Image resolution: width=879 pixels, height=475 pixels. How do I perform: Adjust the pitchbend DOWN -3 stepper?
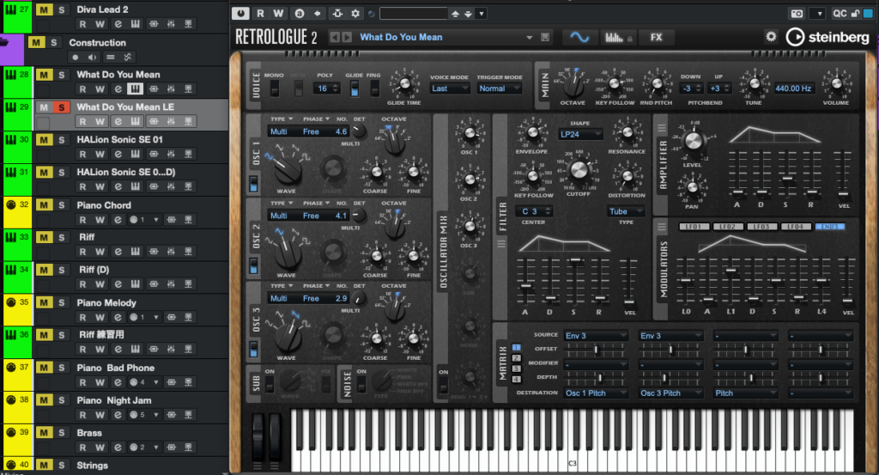[698, 88]
